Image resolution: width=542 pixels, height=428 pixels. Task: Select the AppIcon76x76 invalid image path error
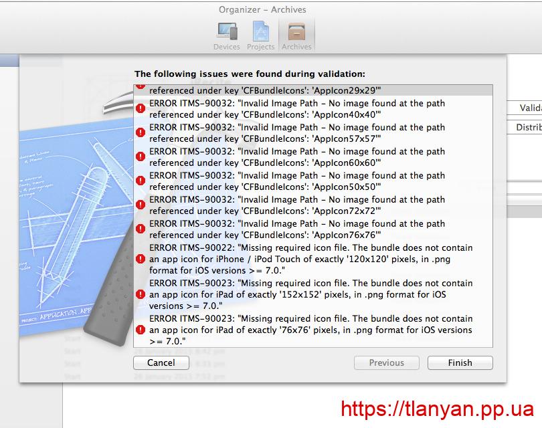(296, 229)
